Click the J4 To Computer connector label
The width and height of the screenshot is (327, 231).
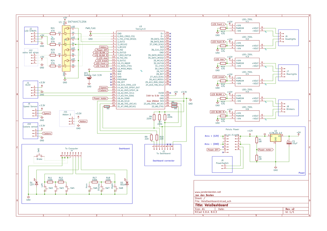pyautogui.click(x=71, y=149)
